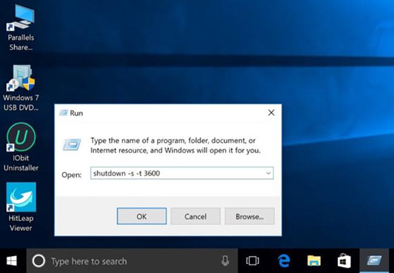Click the Cortana microphone icon
The width and height of the screenshot is (394, 273).
225,261
